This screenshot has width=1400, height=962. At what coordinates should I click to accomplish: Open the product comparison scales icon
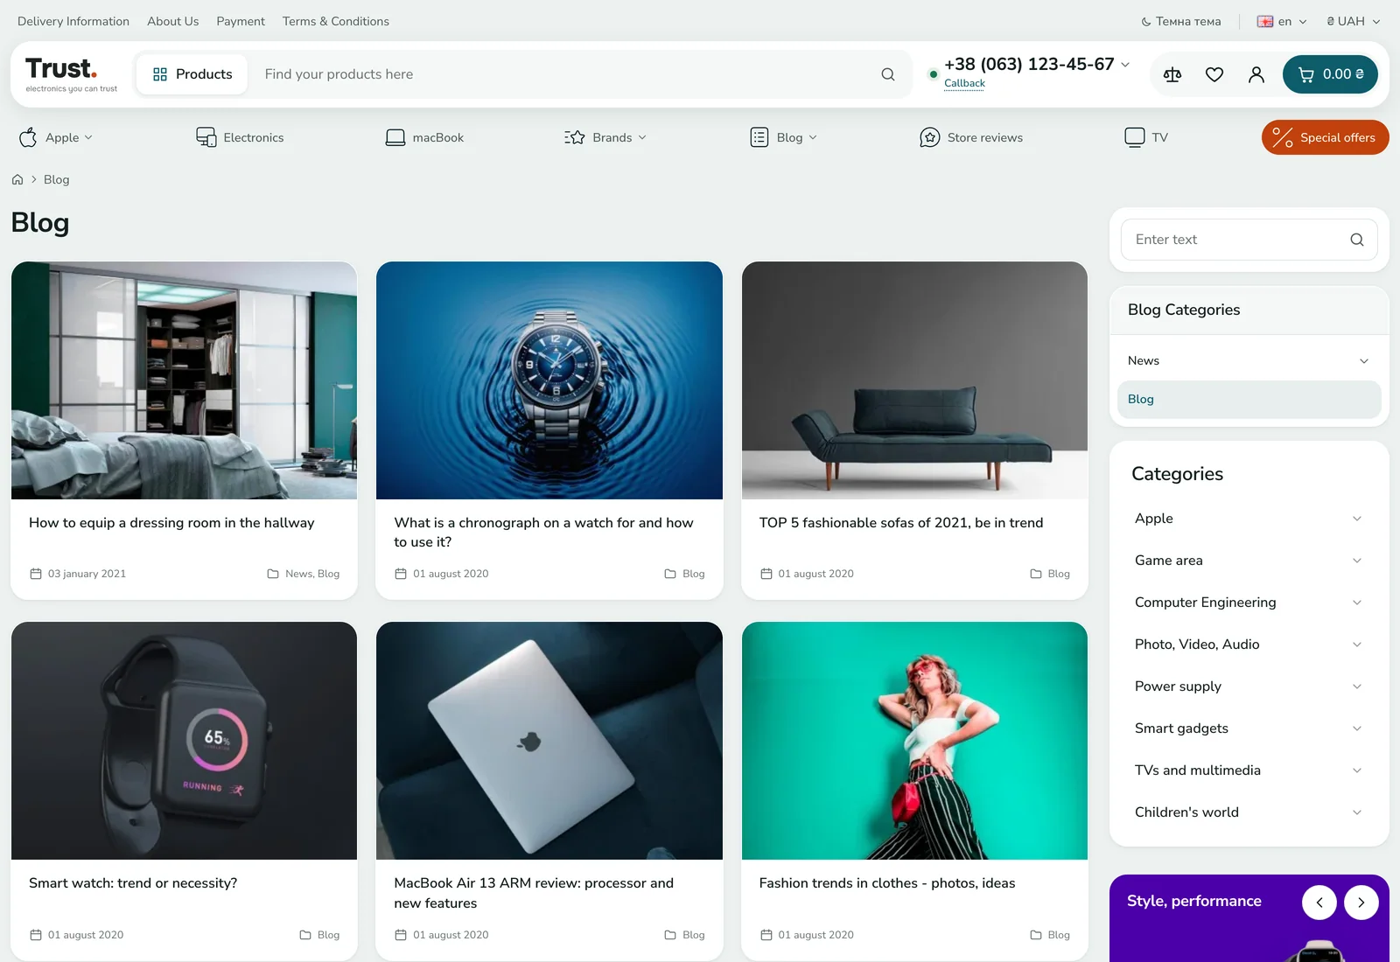pos(1172,74)
